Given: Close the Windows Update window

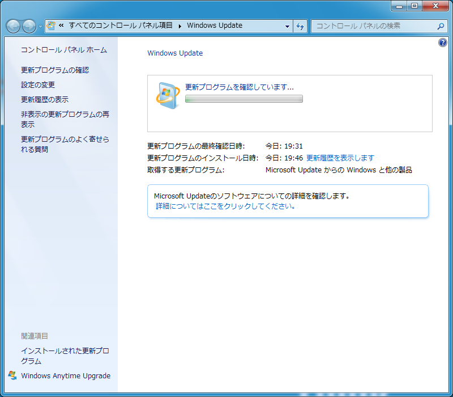Looking at the screenshot, I should [x=435, y=6].
